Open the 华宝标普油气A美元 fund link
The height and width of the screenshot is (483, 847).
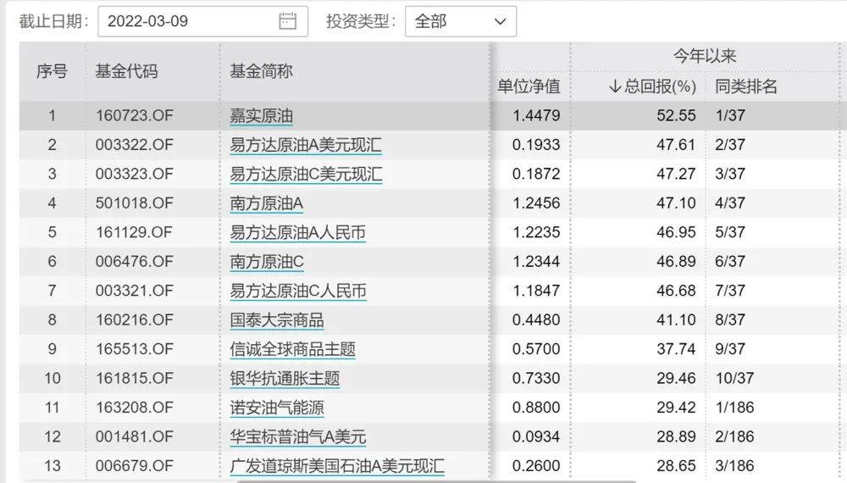(298, 436)
